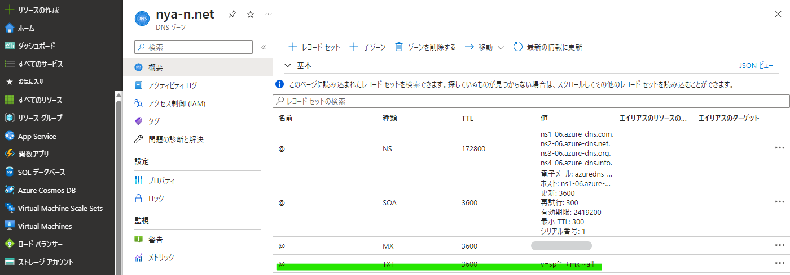The height and width of the screenshot is (275, 790).
Task: Add a child zone from the toolbar
Action: (x=367, y=47)
